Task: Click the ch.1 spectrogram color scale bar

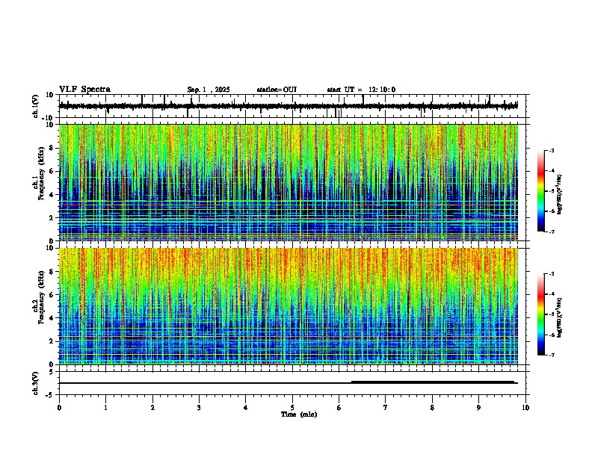Action: pyautogui.click(x=541, y=191)
